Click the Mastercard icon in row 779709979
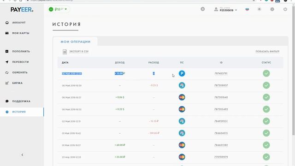This screenshot has width=295, height=166. pos(182,157)
